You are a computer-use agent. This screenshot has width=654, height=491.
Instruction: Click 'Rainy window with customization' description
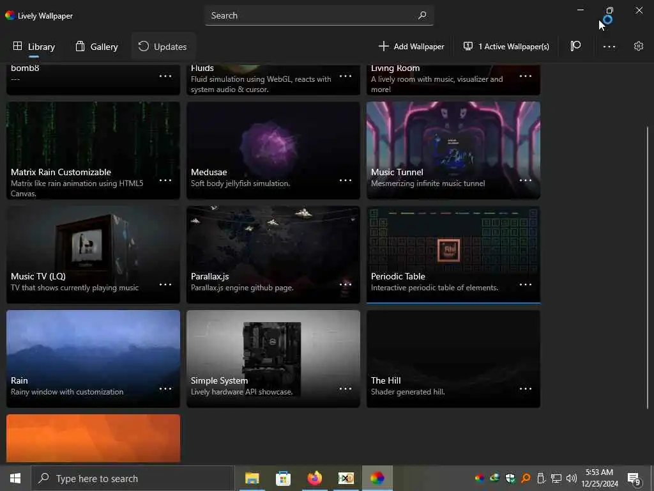pyautogui.click(x=67, y=392)
